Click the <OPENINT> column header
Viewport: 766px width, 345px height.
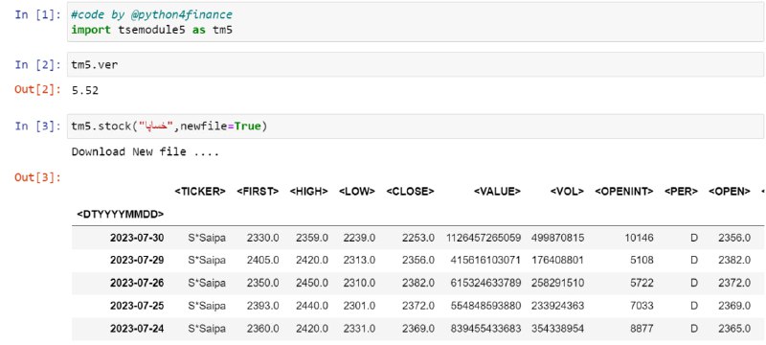tap(624, 192)
